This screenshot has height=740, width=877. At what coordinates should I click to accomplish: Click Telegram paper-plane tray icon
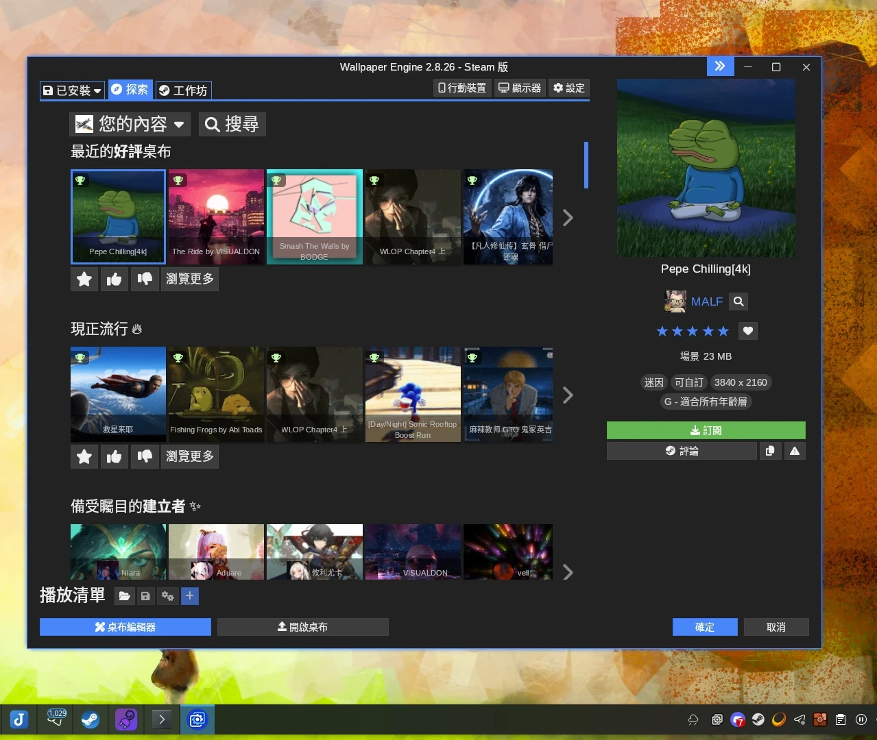click(x=800, y=719)
